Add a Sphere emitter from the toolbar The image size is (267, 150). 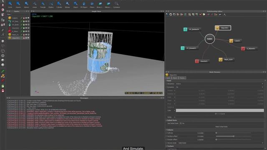tap(26, 5)
